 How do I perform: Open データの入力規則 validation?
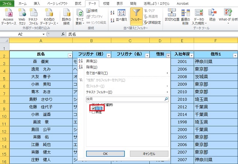pyautogui.click(x=199, y=16)
